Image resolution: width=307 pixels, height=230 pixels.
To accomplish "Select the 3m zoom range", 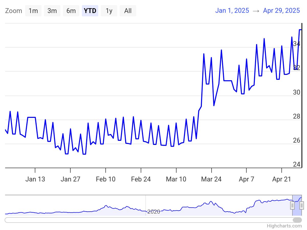I will (x=52, y=11).
